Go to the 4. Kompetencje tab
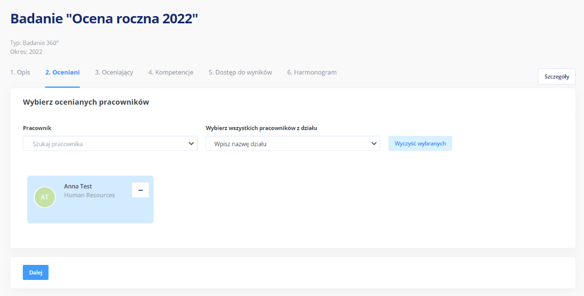This screenshot has width=584, height=296. click(171, 72)
